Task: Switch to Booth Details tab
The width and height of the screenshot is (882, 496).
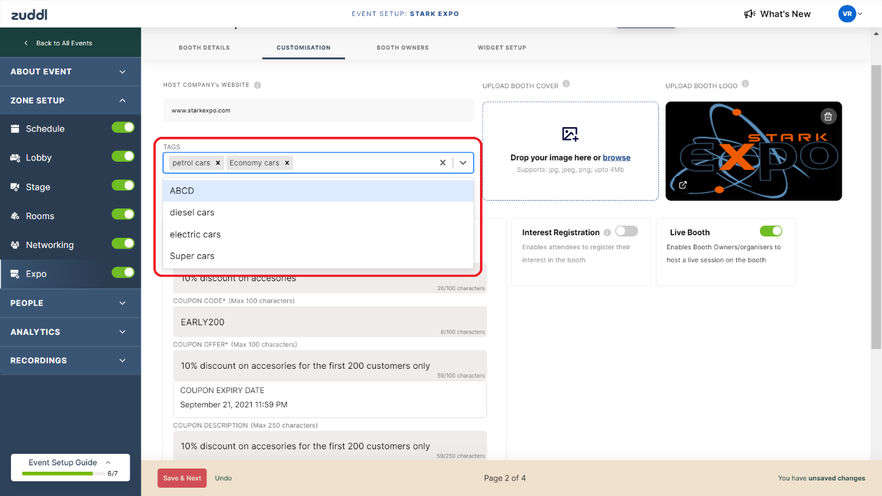Action: click(205, 48)
